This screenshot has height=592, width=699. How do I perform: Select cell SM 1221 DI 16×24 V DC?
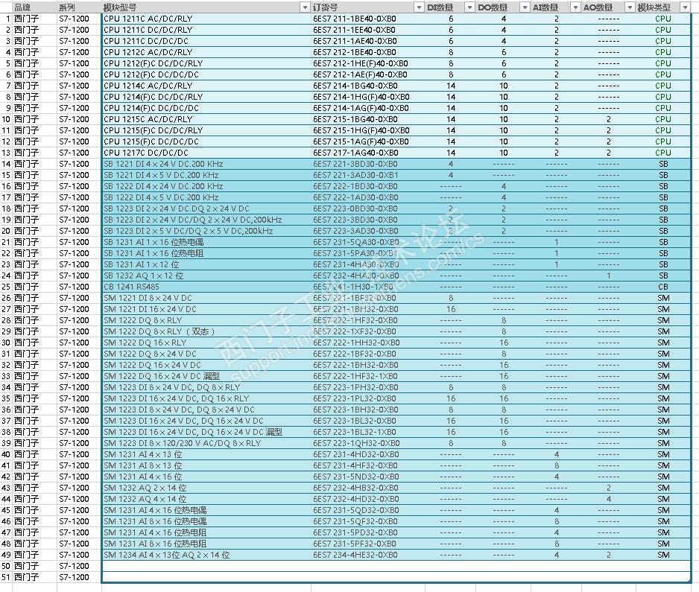(206, 309)
